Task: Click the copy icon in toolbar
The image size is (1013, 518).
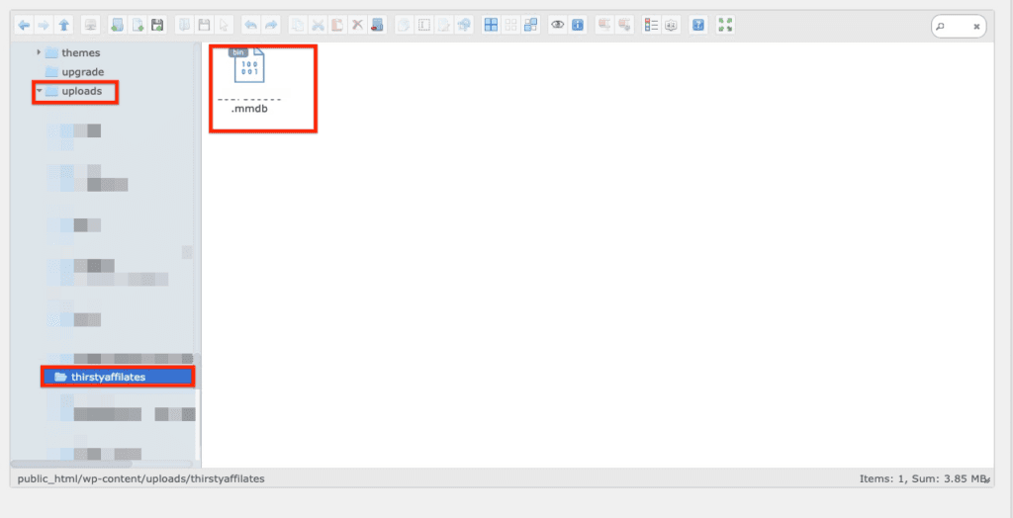Action: (298, 25)
